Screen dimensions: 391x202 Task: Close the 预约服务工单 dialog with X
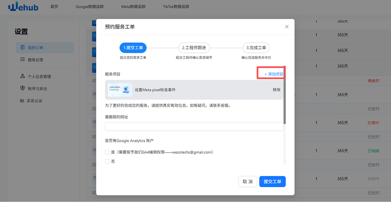click(286, 27)
